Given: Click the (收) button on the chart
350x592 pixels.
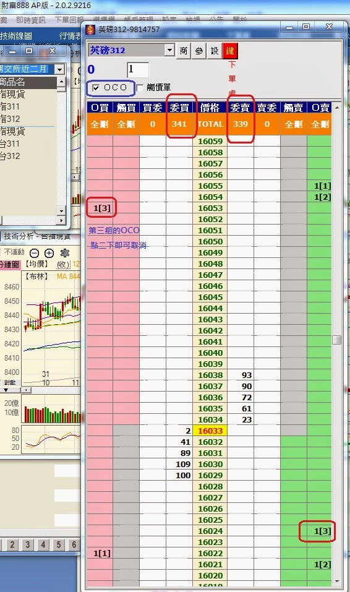Looking at the screenshot, I should pyautogui.click(x=63, y=264).
